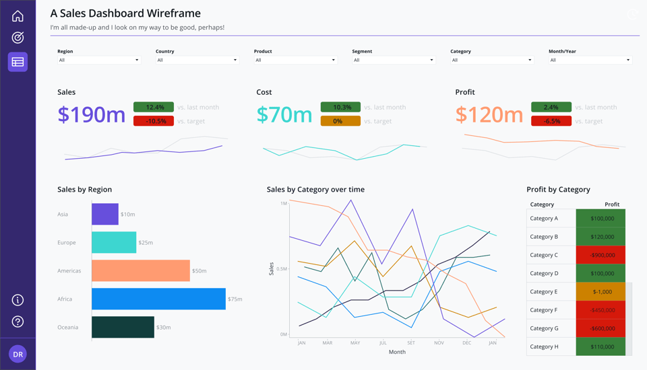The height and width of the screenshot is (370, 647).
Task: Click the 0% Cost vs. target badge
Action: [x=340, y=121]
